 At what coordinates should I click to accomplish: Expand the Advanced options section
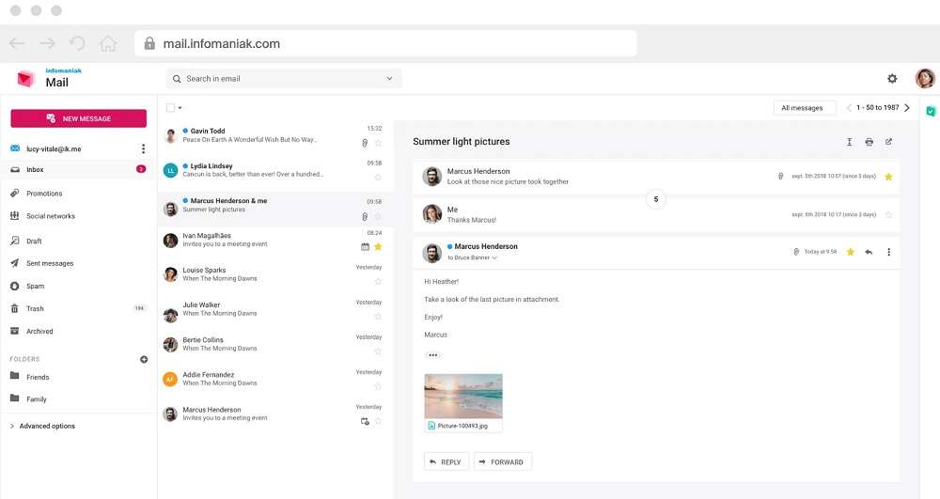pyautogui.click(x=47, y=426)
